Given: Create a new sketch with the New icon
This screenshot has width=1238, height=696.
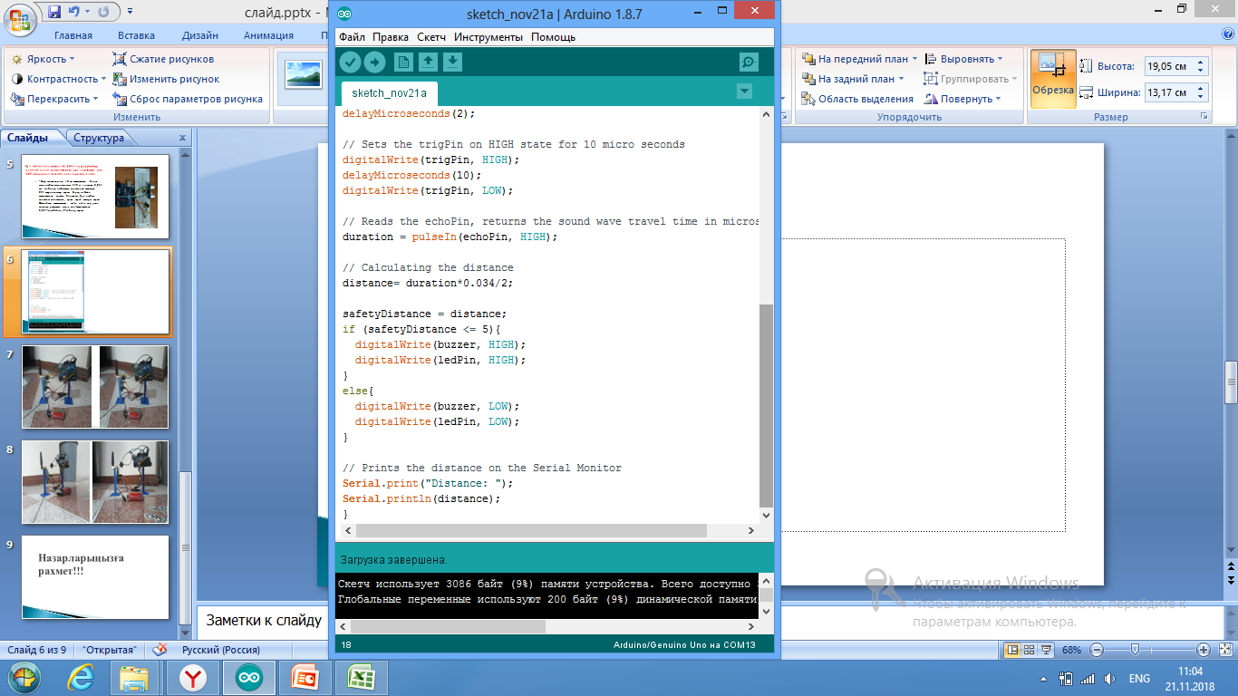Looking at the screenshot, I should pyautogui.click(x=403, y=62).
